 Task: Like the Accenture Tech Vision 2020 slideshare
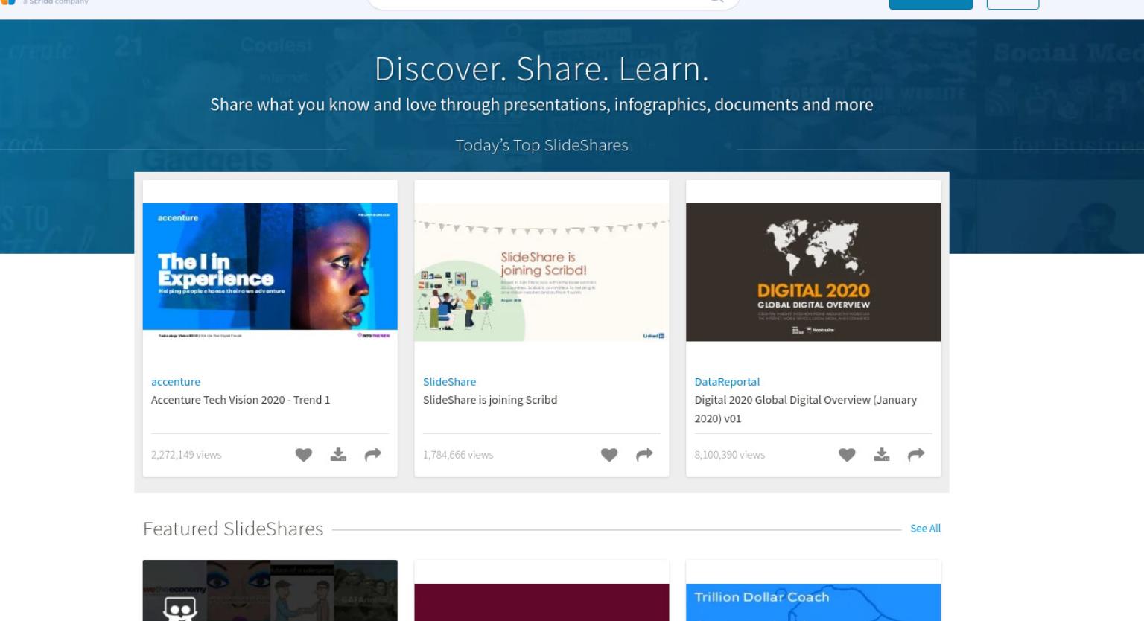click(303, 455)
